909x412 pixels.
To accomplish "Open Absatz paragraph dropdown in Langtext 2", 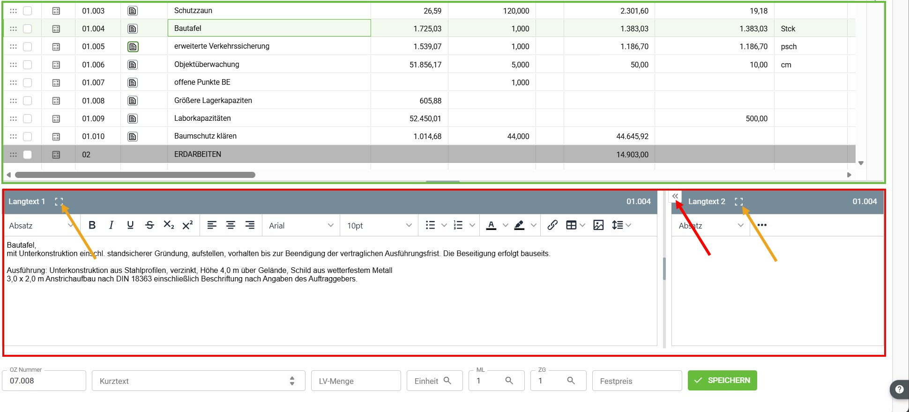I will click(x=711, y=226).
